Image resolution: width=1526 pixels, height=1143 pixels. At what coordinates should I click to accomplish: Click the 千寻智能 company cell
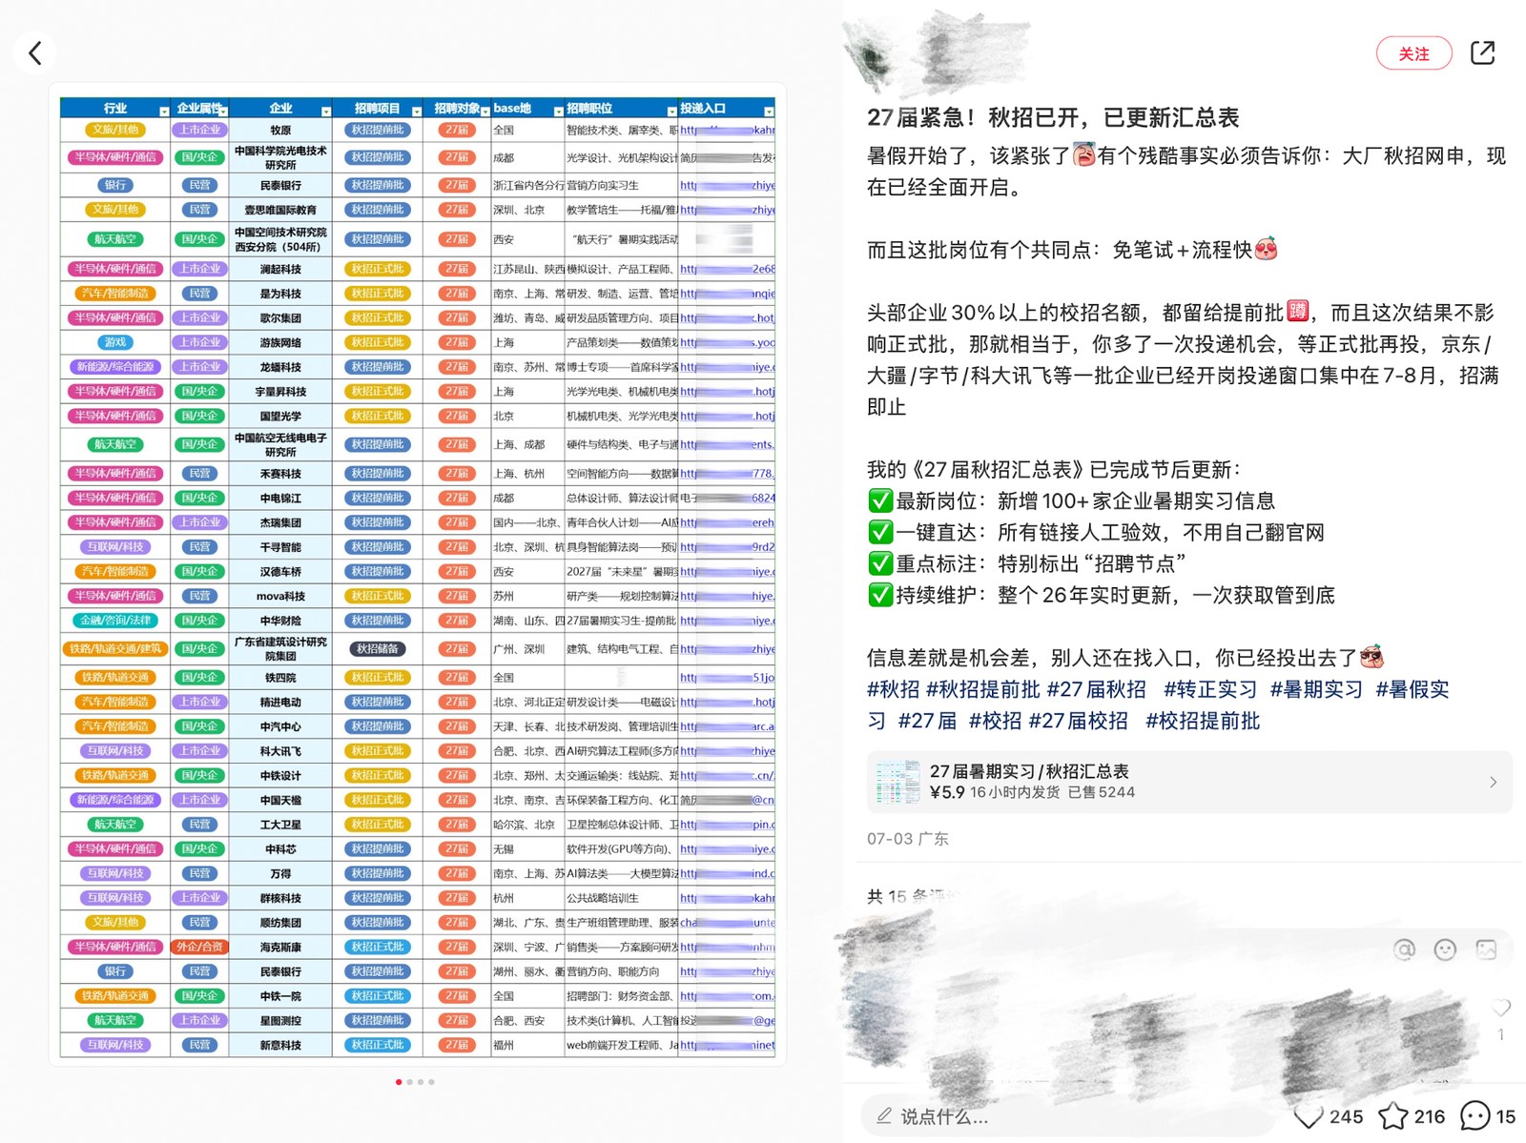click(x=280, y=548)
